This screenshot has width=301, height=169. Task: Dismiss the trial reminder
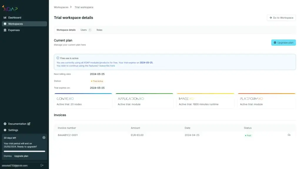tap(8, 156)
